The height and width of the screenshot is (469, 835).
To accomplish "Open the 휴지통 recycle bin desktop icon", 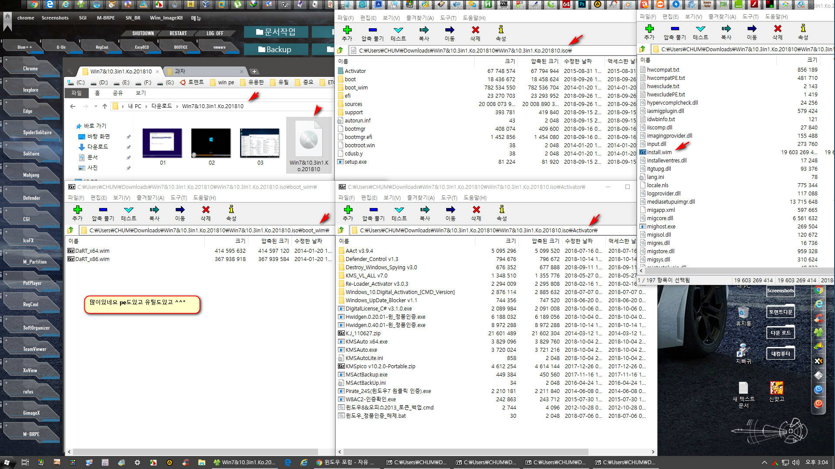I will [743, 316].
